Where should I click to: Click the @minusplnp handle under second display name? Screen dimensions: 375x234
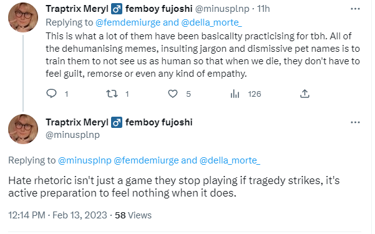[73, 135]
